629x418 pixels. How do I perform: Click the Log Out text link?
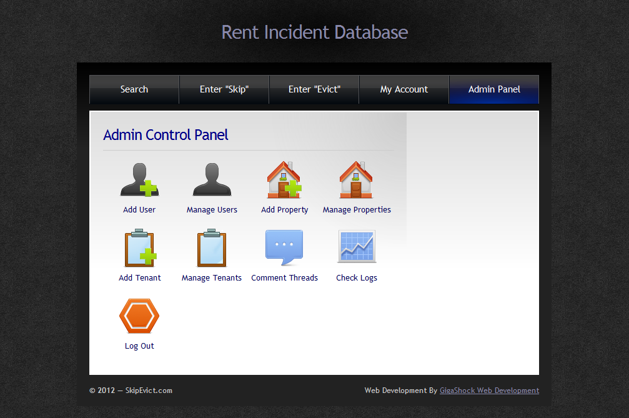click(x=139, y=346)
